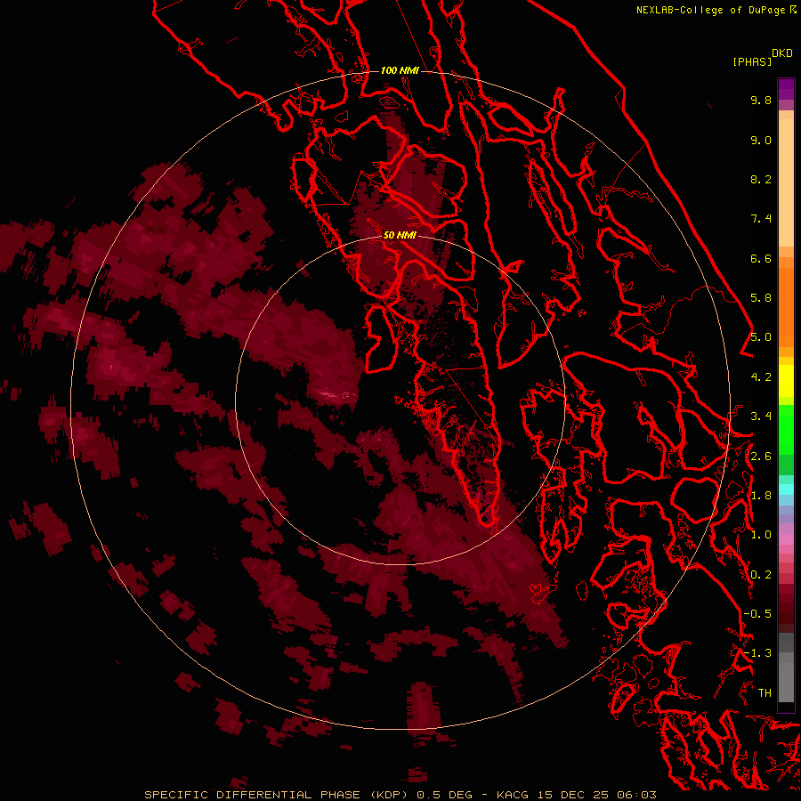Click the 4.2 value on the color scale

click(x=761, y=377)
